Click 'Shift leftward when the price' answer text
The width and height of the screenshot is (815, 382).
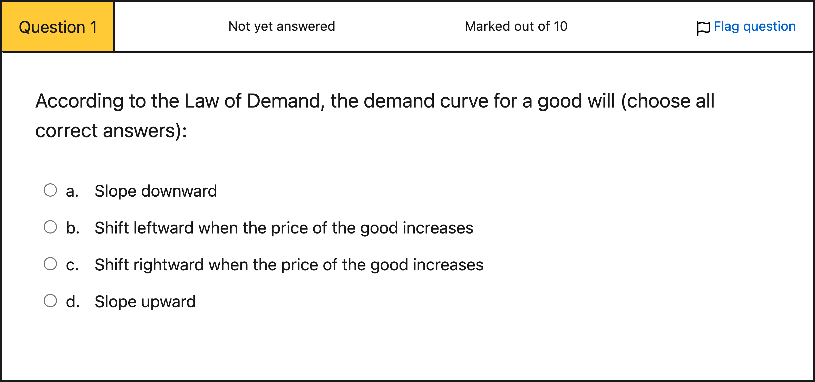tap(284, 228)
